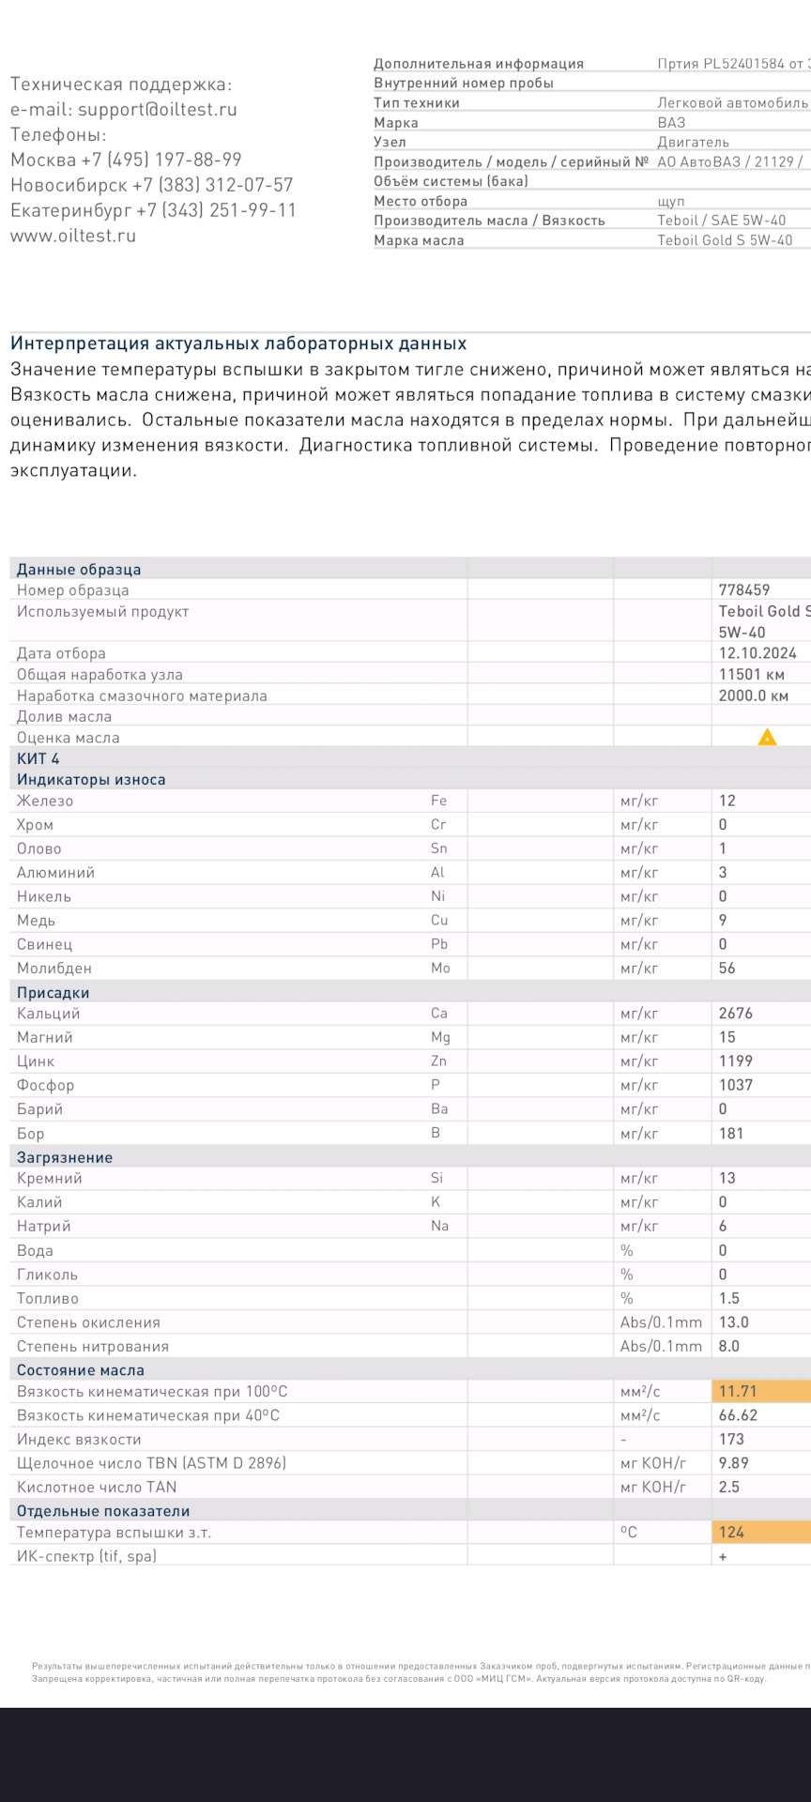The image size is (811, 1802).
Task: Select the Екатеринбург phone number line
Action: pos(153,210)
